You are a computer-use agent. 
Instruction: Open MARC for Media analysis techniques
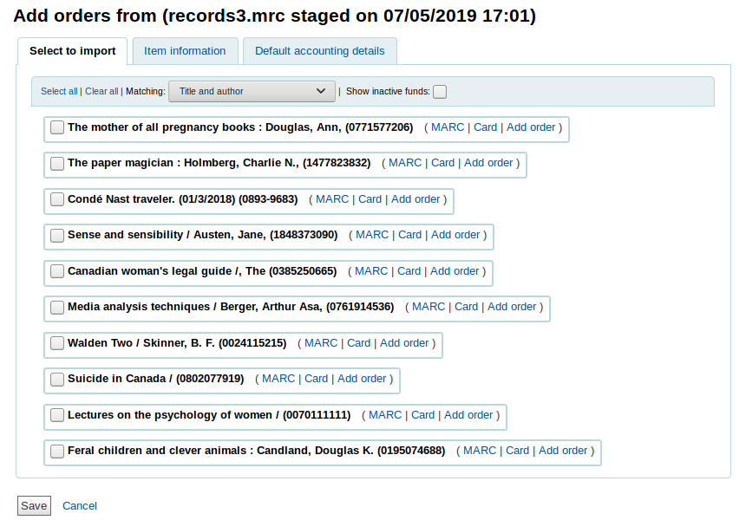(429, 306)
